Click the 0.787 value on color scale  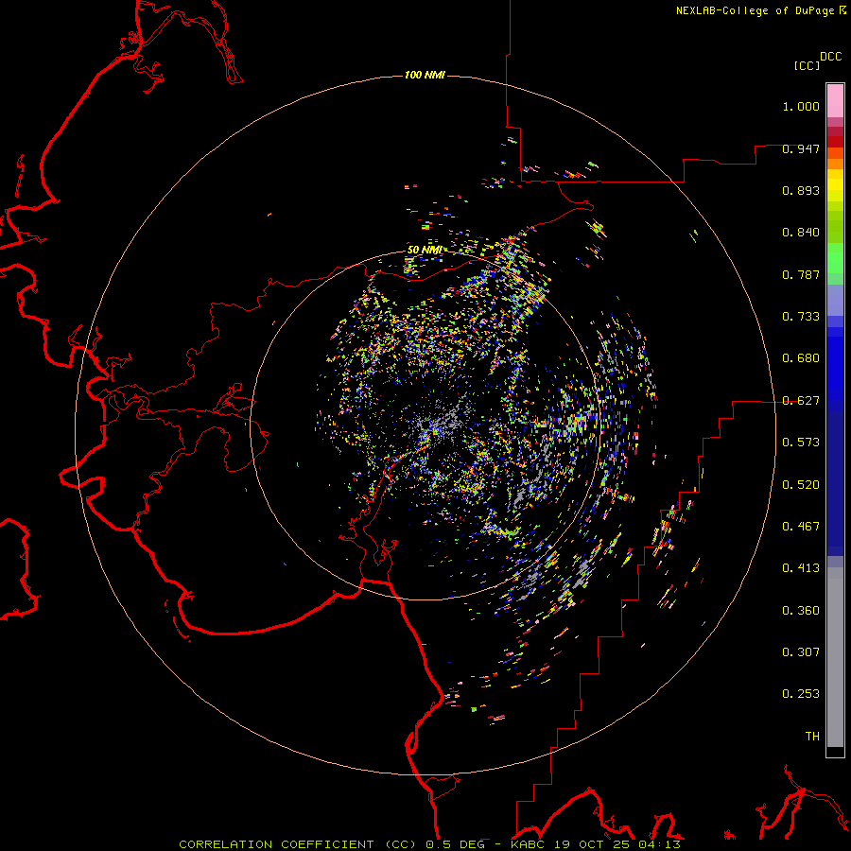coord(801,274)
